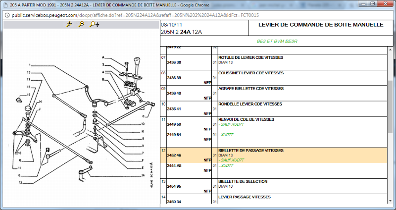
Task: Click the address bar URL field
Action: coord(135,15)
